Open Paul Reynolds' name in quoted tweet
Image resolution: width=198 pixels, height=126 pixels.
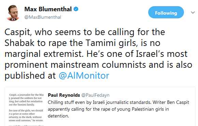click(x=64, y=95)
